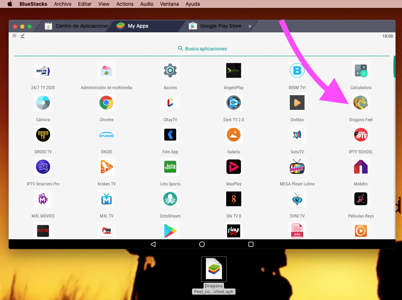The image size is (402, 300).
Task: Launch the Chrome browser app
Action: (x=106, y=103)
